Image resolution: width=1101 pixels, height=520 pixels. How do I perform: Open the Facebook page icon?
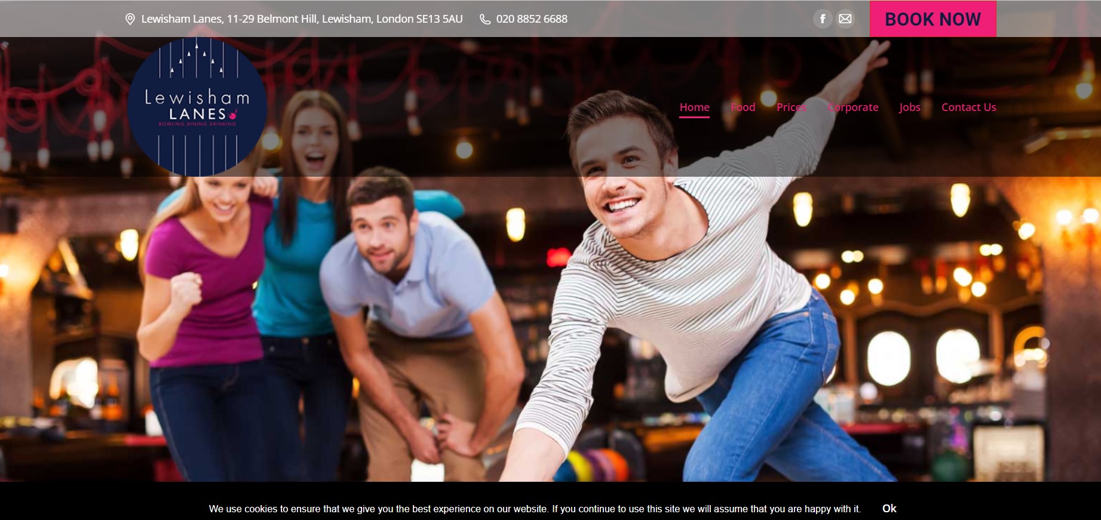click(822, 19)
